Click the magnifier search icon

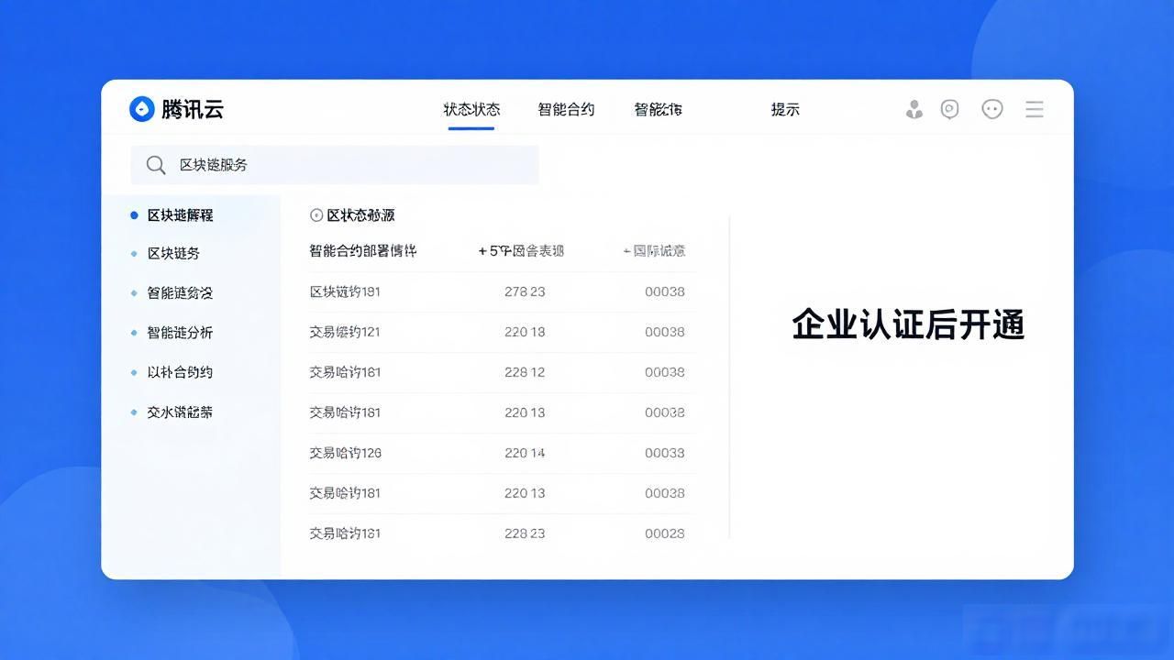(156, 165)
